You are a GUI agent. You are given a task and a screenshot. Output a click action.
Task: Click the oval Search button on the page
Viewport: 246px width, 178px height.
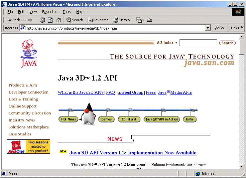click(x=227, y=43)
